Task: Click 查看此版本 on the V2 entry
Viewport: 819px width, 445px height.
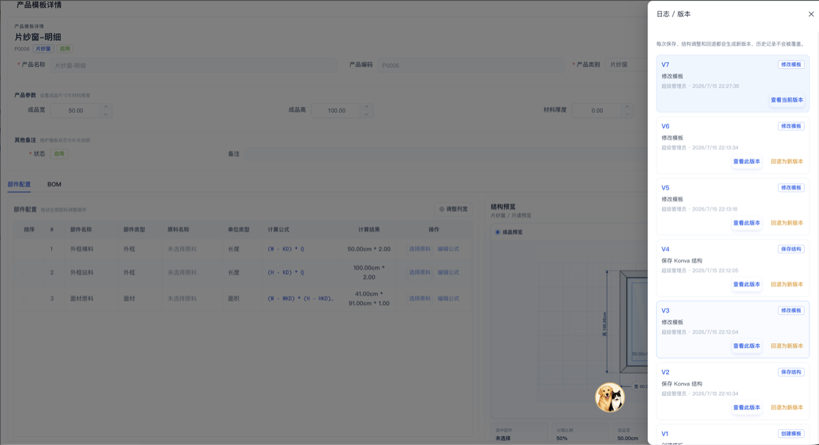Action: [747, 407]
